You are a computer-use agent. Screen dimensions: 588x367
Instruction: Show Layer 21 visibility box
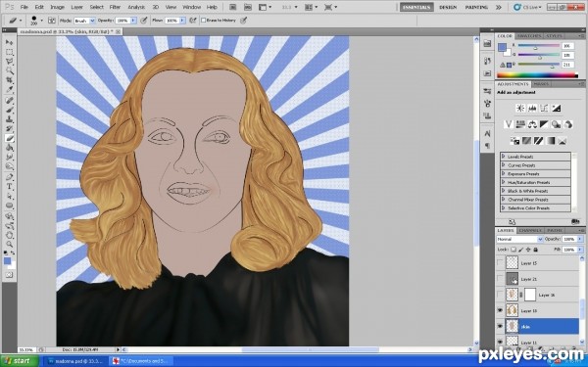tap(500, 279)
